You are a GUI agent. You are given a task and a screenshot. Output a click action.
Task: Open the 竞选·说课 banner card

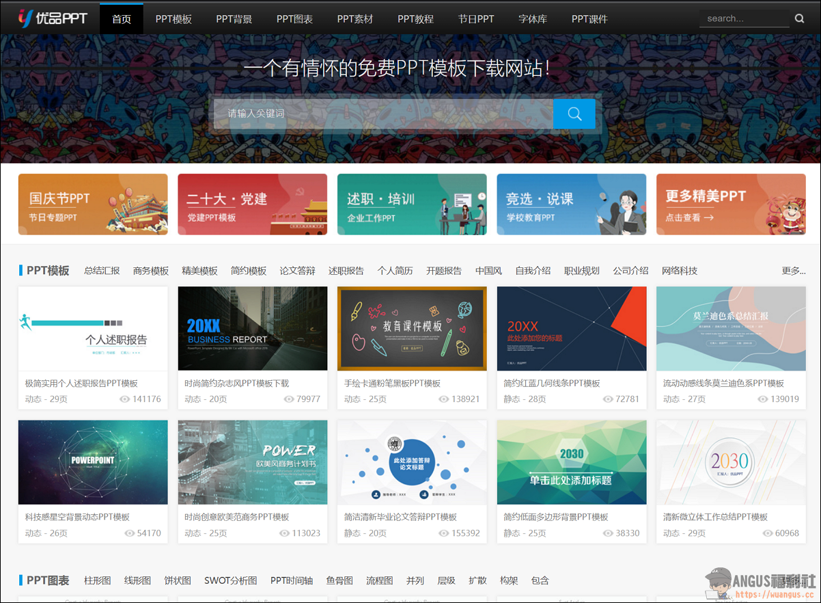[572, 204]
